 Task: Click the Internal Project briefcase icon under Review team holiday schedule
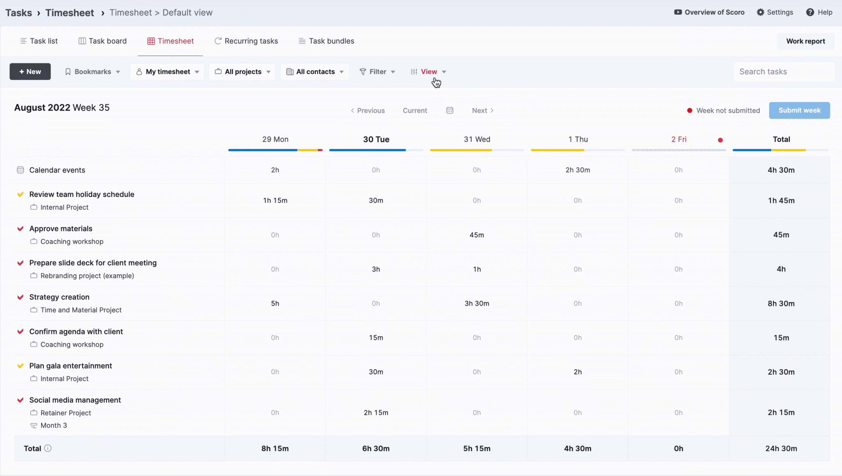34,207
